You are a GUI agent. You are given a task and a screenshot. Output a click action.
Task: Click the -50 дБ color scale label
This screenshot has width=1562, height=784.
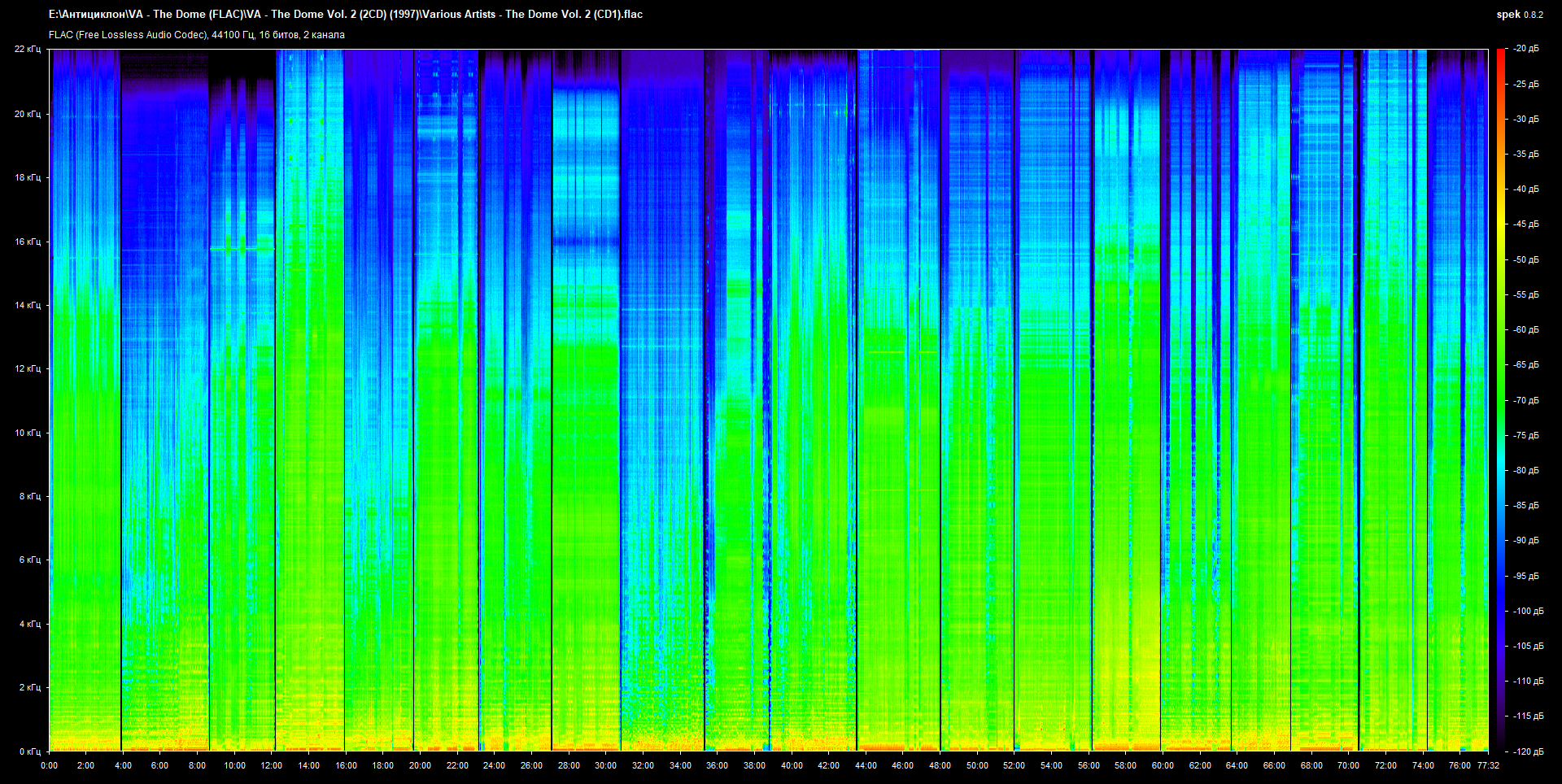tap(1526, 259)
